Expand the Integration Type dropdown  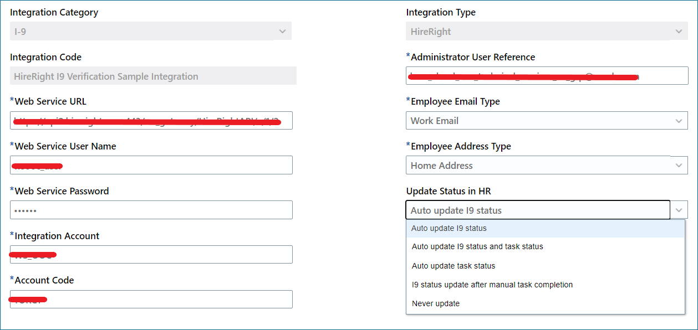pos(546,32)
